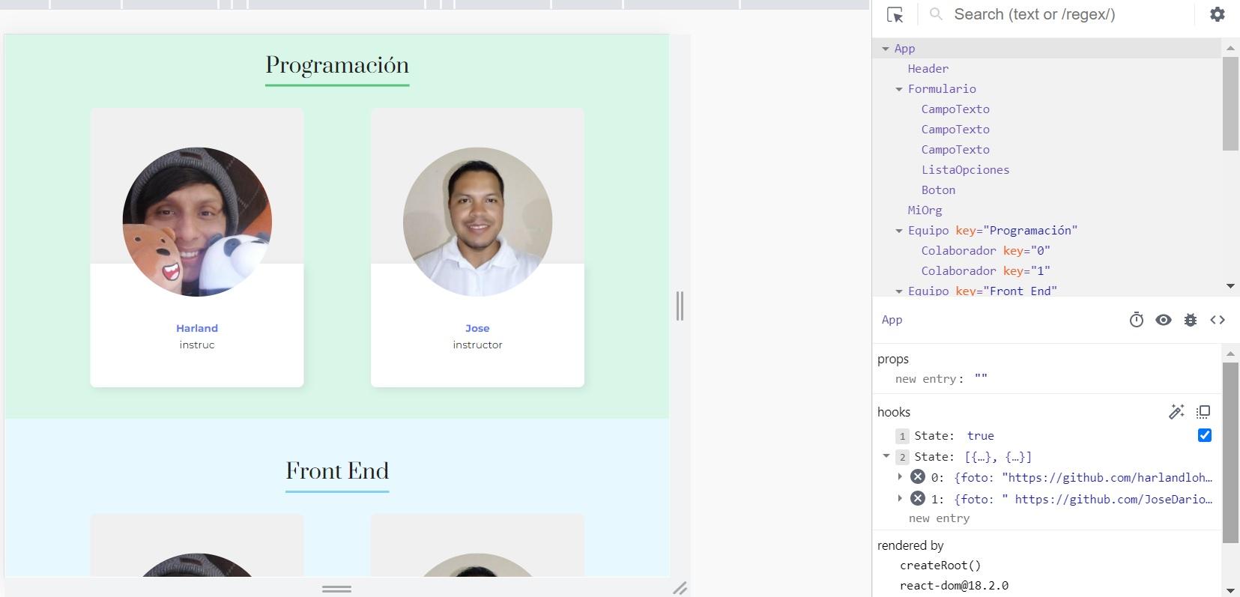The height and width of the screenshot is (597, 1240).
Task: Copy hooks to clipboard icon
Action: tap(1203, 411)
